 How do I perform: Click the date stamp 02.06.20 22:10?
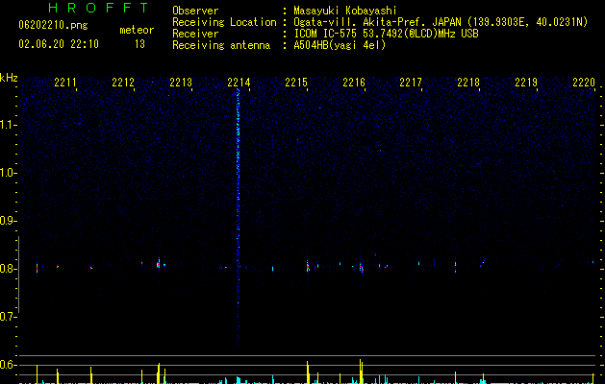(x=59, y=44)
